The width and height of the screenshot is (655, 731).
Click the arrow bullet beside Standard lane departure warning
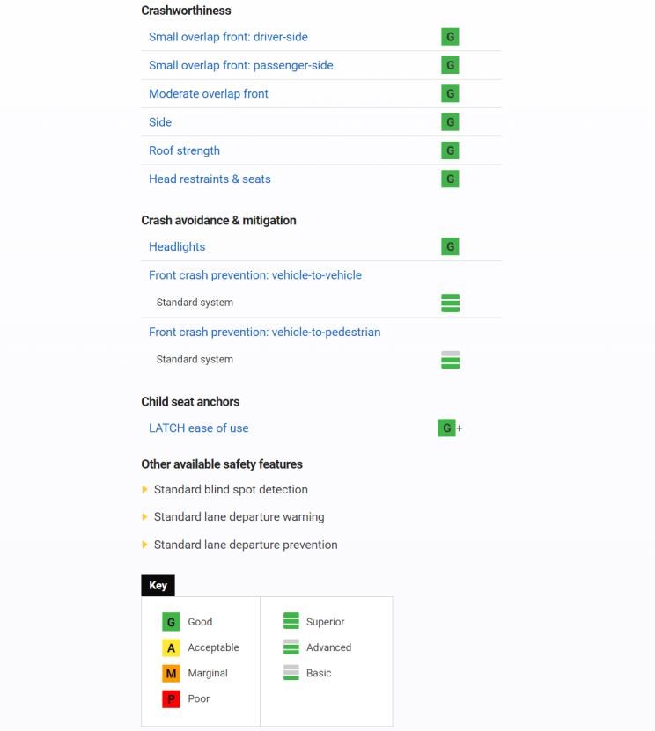point(144,517)
